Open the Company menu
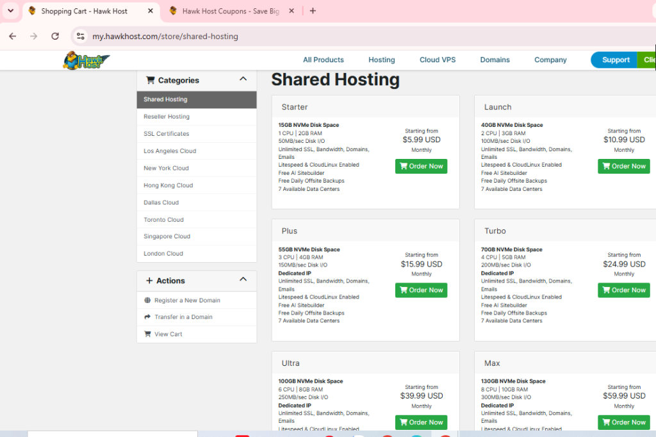 [550, 60]
